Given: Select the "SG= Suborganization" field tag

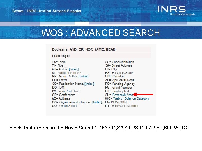Looking at the screenshot, I should (x=120, y=62).
